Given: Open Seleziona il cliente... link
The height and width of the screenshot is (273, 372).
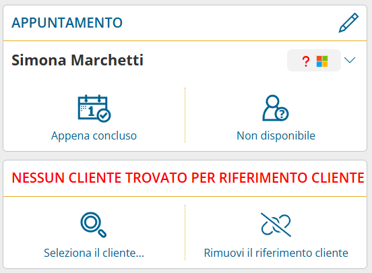Looking at the screenshot, I should pos(94,253).
